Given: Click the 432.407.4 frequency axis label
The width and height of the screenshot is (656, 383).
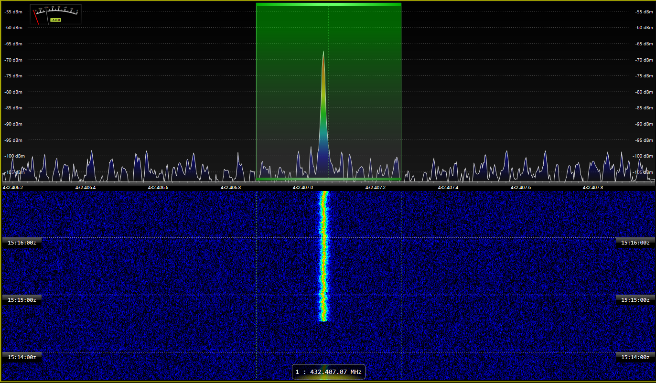Looking at the screenshot, I should 448,188.
